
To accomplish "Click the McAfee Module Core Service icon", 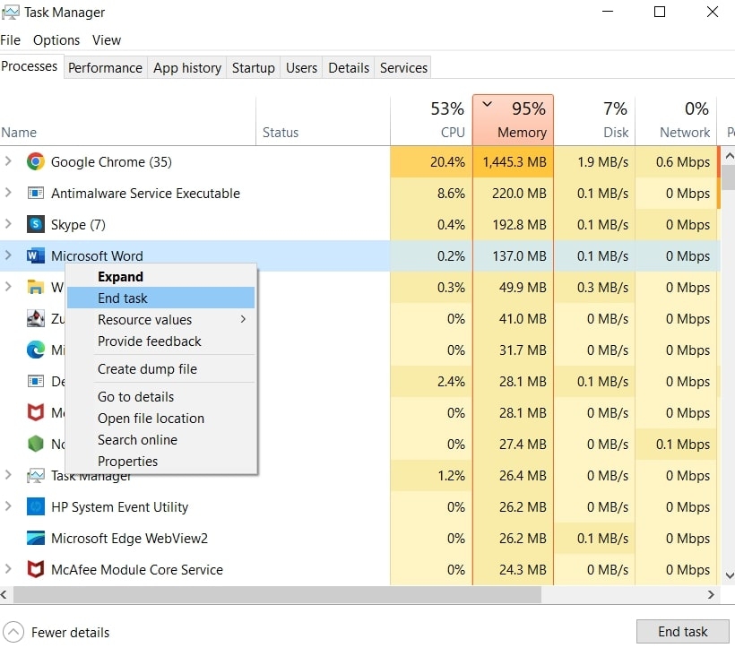I will (x=36, y=569).
